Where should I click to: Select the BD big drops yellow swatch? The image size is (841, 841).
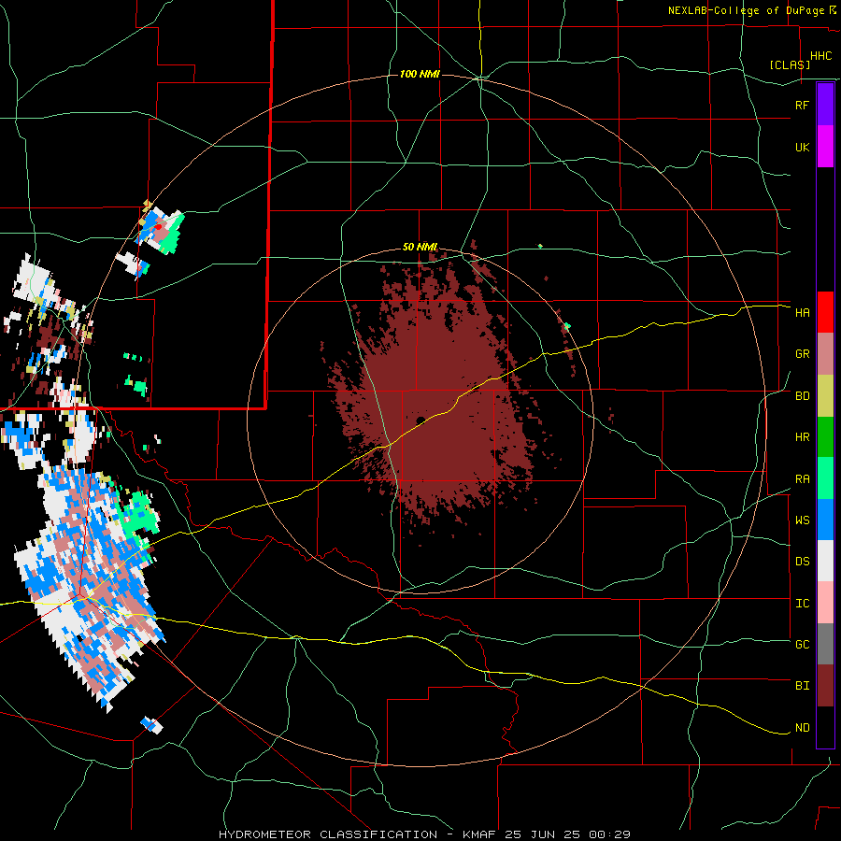point(825,395)
